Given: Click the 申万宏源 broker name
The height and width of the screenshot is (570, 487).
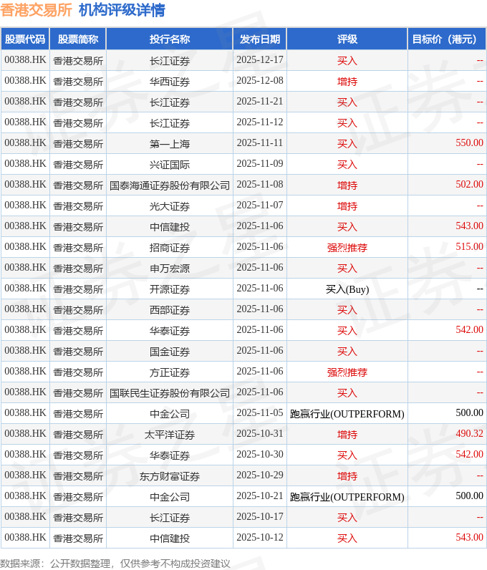Looking at the screenshot, I should click(x=170, y=268).
